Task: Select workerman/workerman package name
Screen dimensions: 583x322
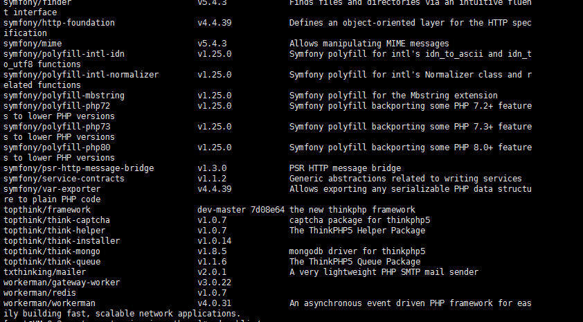Action: (x=49, y=304)
